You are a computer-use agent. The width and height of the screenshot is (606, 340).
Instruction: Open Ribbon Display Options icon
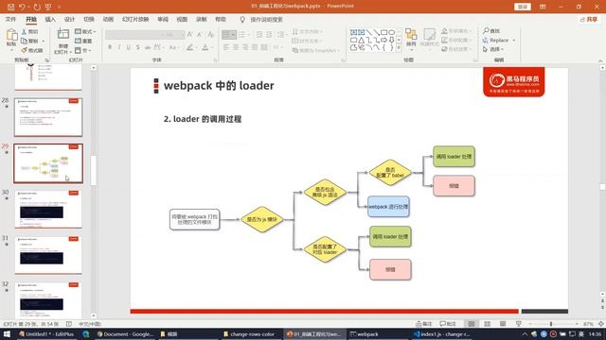[543, 7]
